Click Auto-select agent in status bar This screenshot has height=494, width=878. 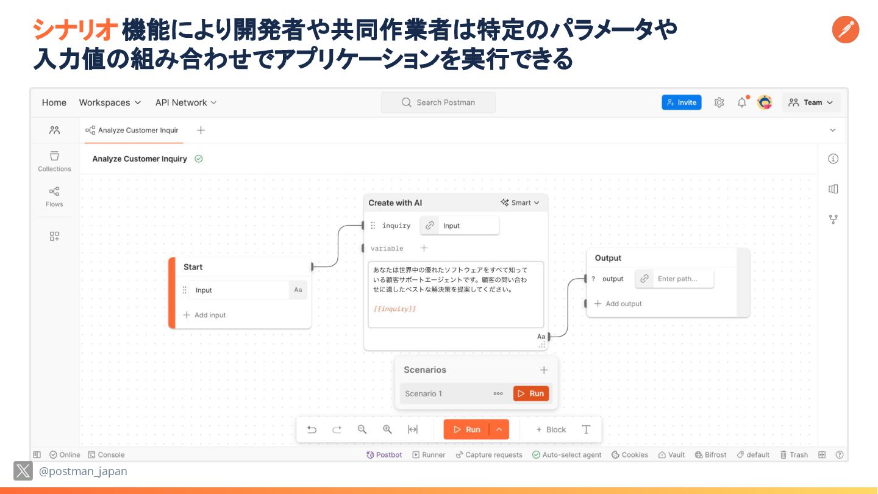[x=567, y=454]
